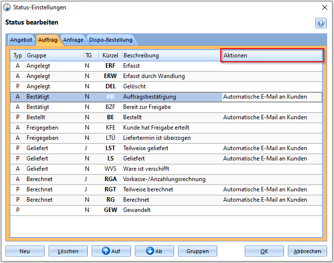
Task: Select the LTÜ status code
Action: pos(110,138)
